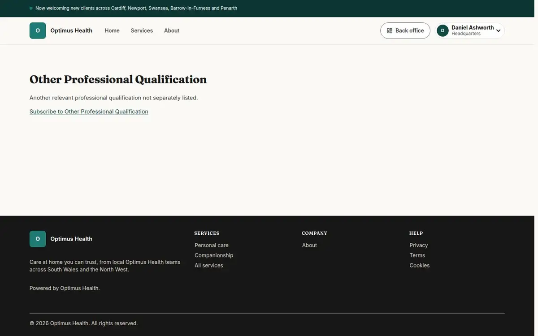The width and height of the screenshot is (538, 336).
Task: Open the Privacy footer link
Action: 419,245
